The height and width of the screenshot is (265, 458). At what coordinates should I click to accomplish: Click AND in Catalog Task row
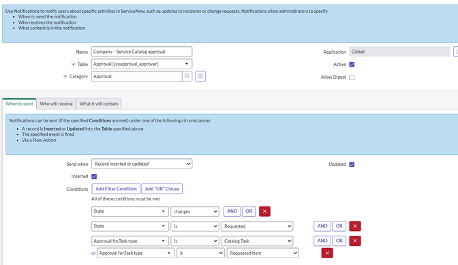tap(322, 241)
